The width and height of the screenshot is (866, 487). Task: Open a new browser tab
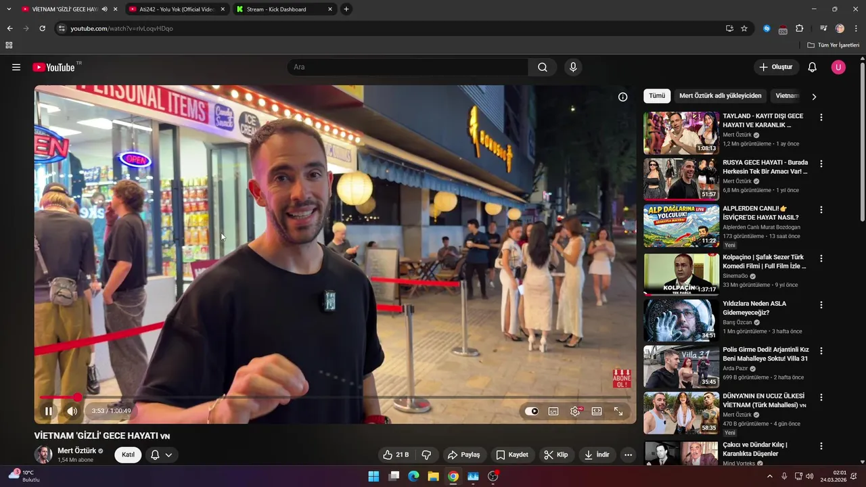[x=346, y=9]
